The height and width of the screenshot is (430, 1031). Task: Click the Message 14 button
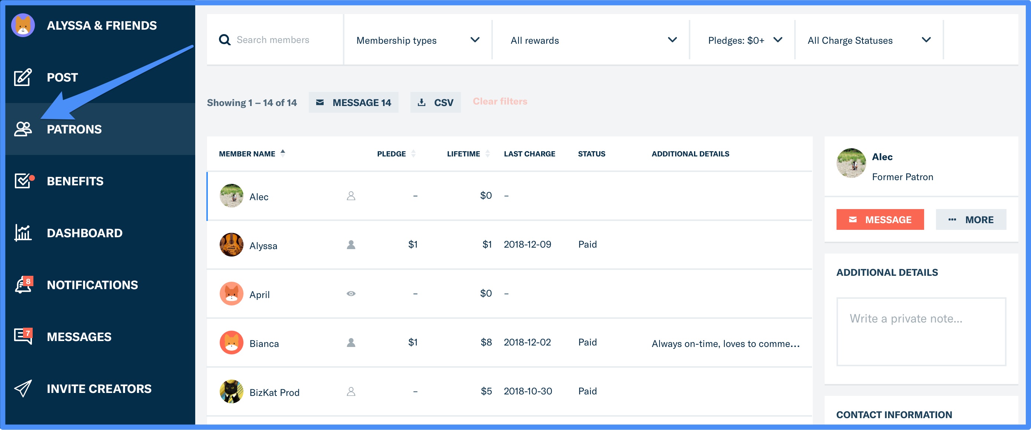pyautogui.click(x=353, y=102)
